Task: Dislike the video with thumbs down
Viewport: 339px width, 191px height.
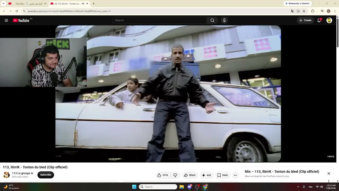Action: pyautogui.click(x=175, y=175)
